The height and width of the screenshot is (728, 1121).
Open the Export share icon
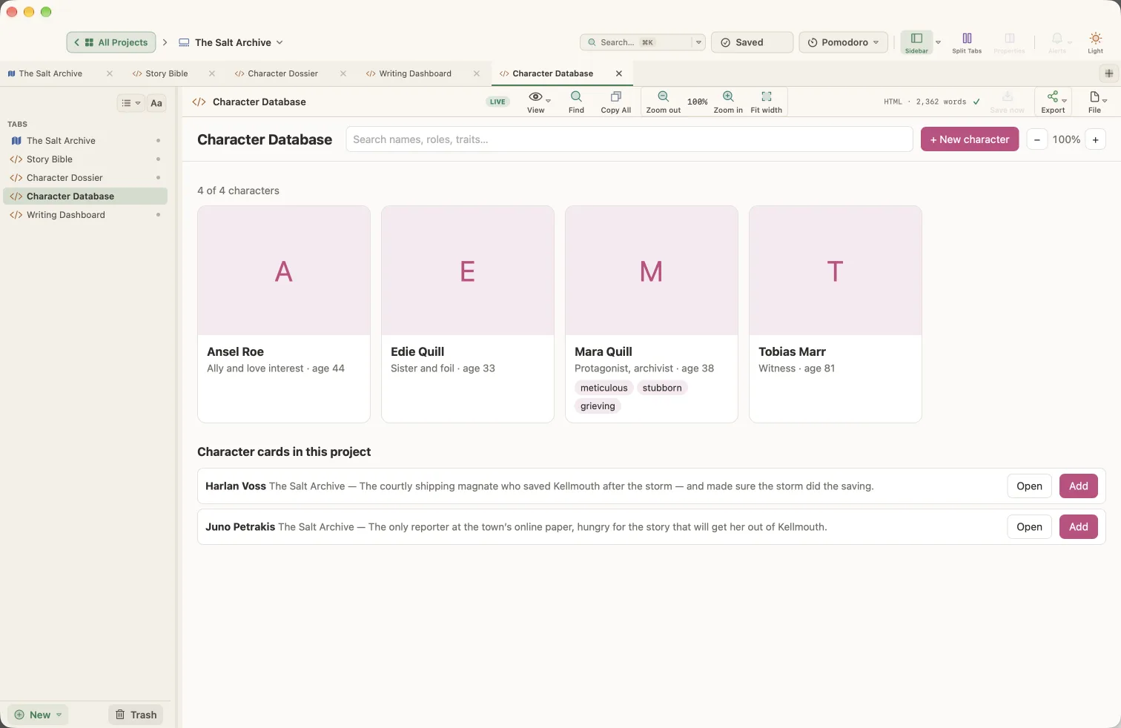(x=1053, y=97)
